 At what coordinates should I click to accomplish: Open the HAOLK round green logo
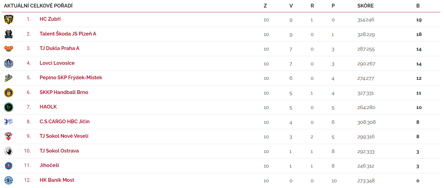[9, 107]
